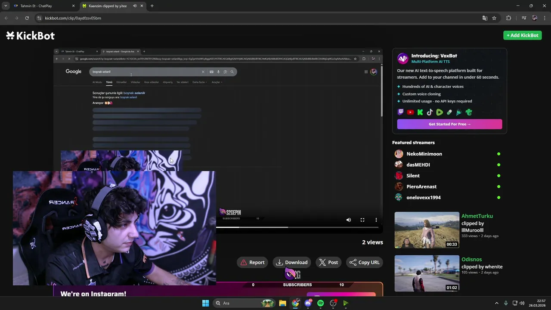Click the system tray volume icon

pos(522,303)
